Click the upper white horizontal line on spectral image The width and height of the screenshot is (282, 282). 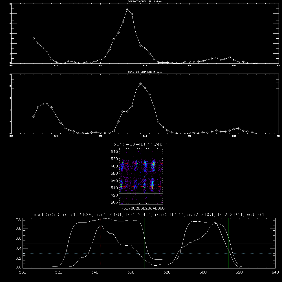coord(141,159)
